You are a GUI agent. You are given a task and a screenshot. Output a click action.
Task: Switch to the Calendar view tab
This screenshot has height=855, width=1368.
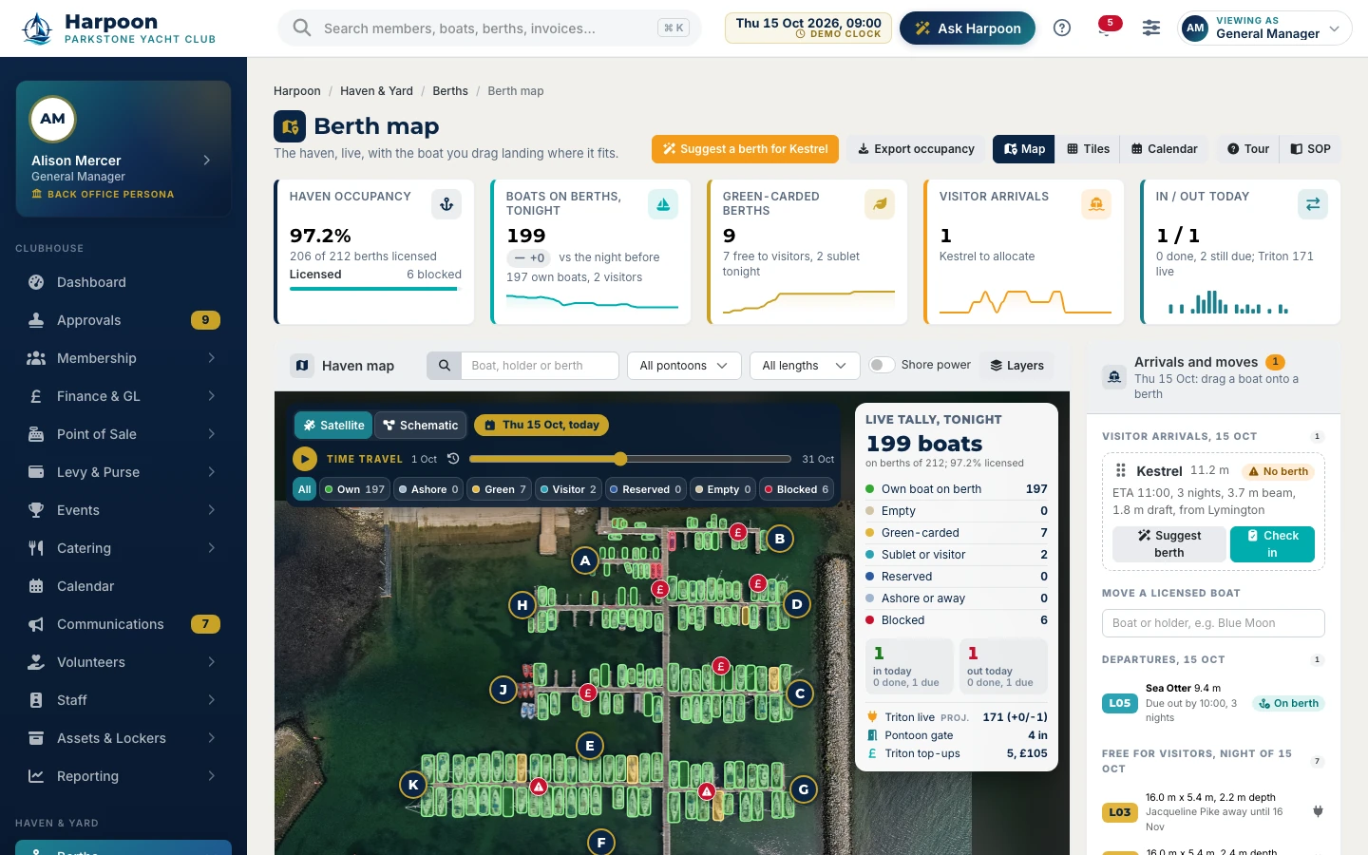coord(1164,149)
